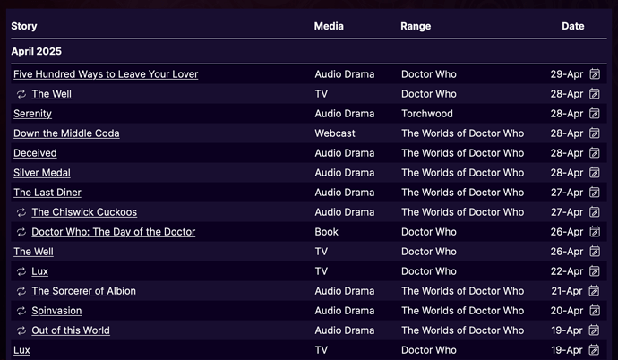
Task: Click the 20-Apr date text
Action: coord(567,311)
